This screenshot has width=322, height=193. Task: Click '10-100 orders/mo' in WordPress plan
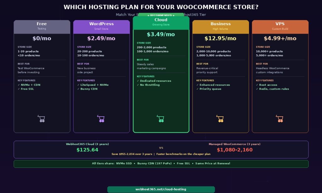pos(91,55)
